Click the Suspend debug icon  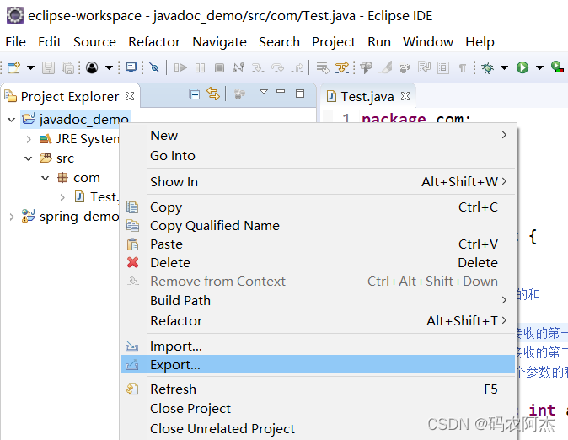(200, 67)
